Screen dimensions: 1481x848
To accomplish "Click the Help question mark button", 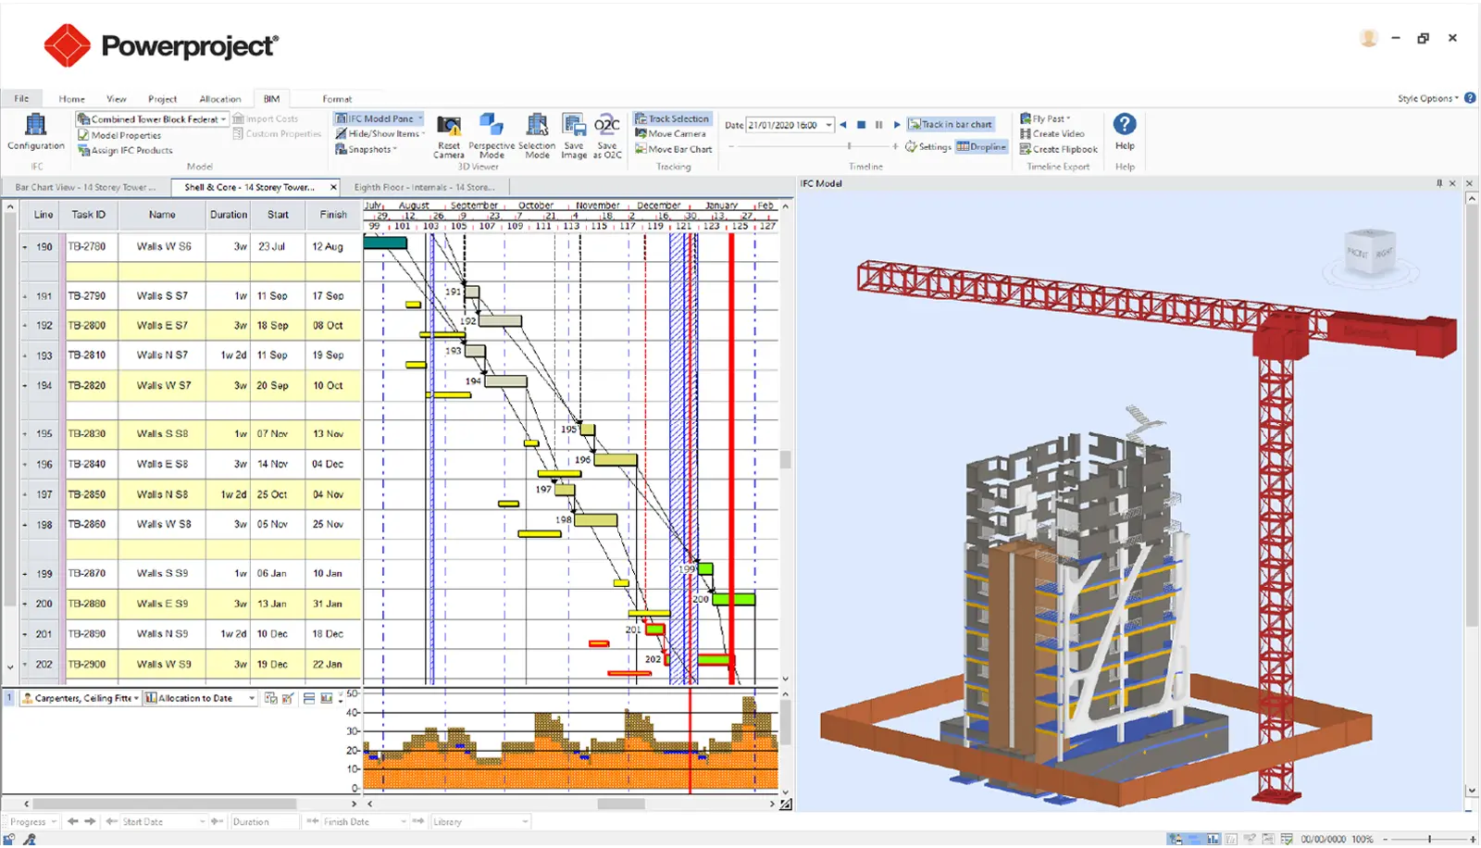I will pos(1123,124).
